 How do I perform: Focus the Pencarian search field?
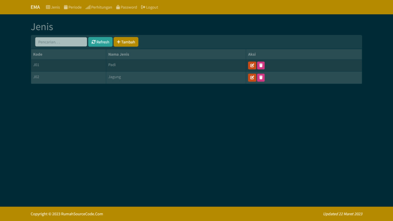(x=61, y=42)
